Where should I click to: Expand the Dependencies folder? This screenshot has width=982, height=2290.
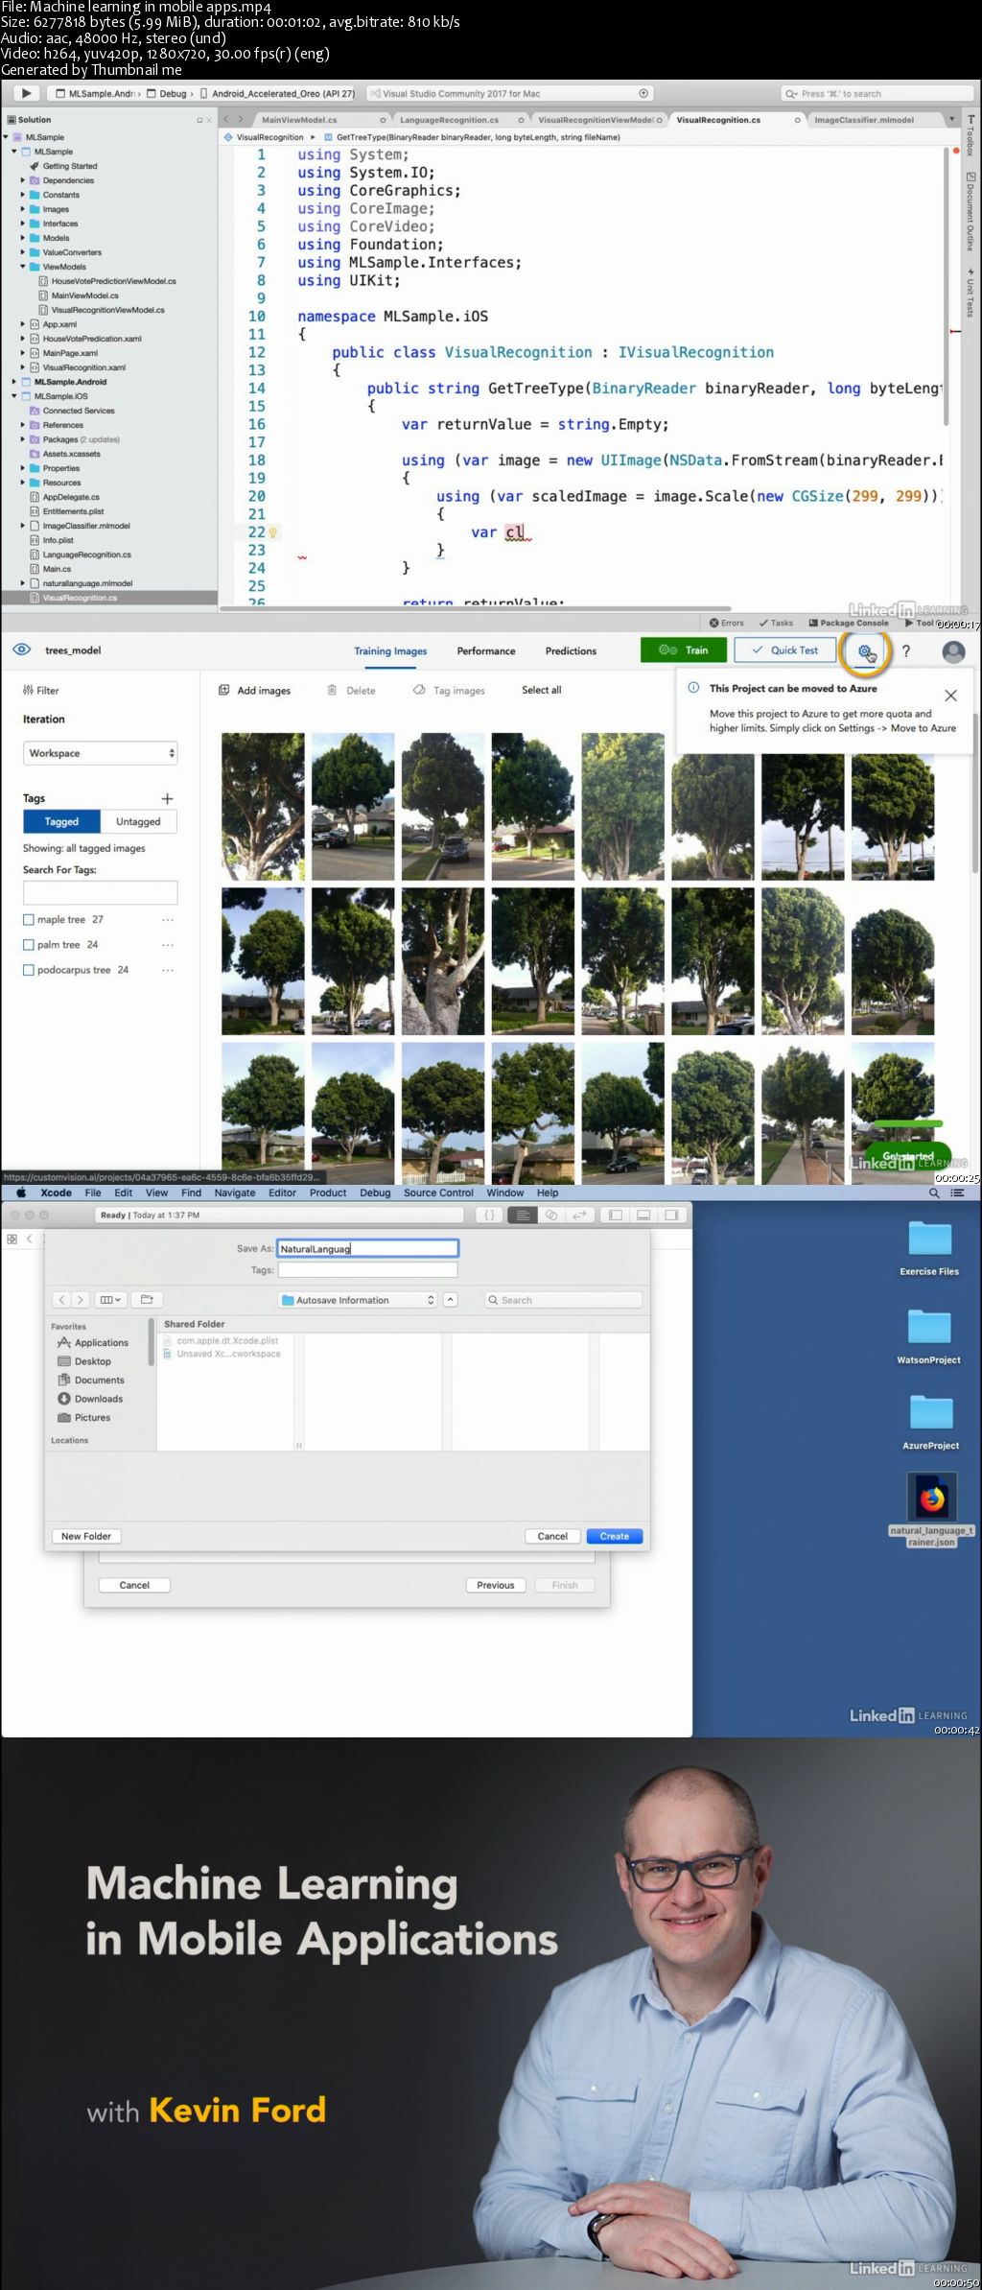click(23, 180)
